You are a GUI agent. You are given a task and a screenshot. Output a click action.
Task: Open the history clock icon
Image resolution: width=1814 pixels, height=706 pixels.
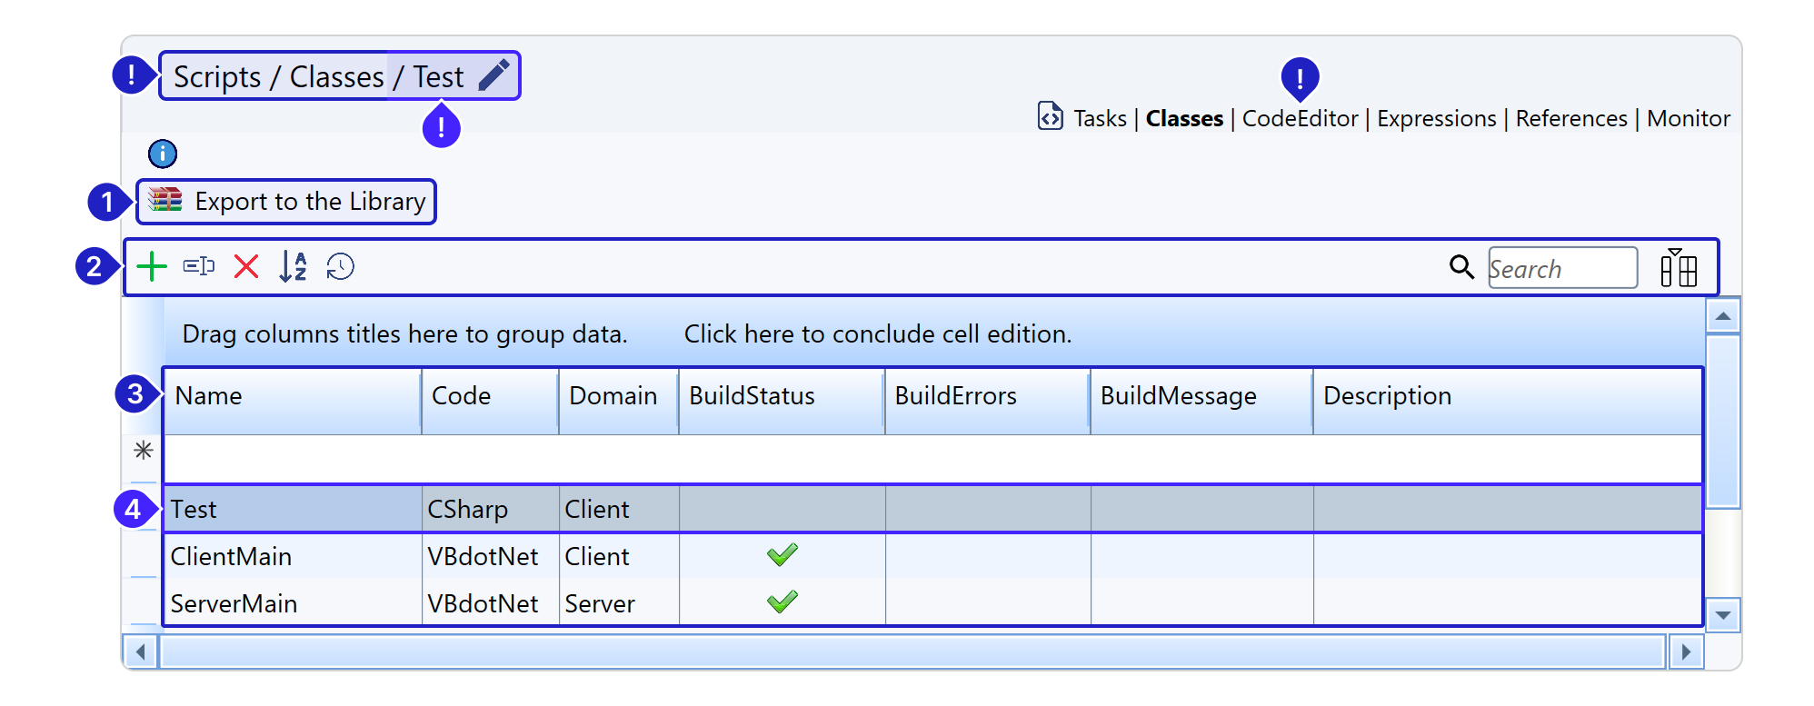[340, 267]
